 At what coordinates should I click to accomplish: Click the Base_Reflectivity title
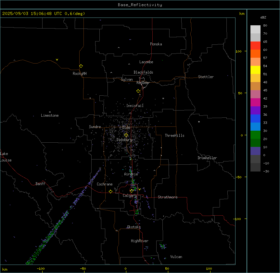(140, 5)
